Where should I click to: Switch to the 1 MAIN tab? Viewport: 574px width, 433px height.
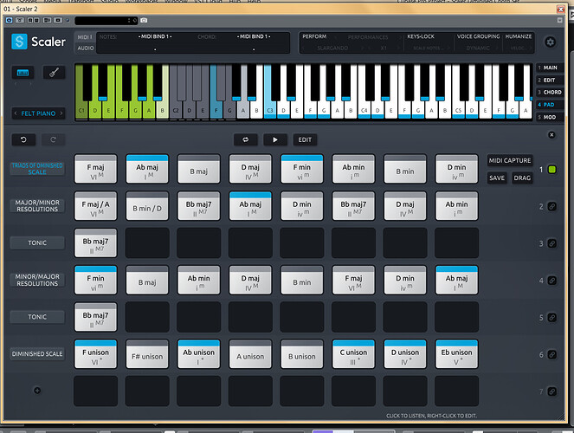tap(550, 68)
